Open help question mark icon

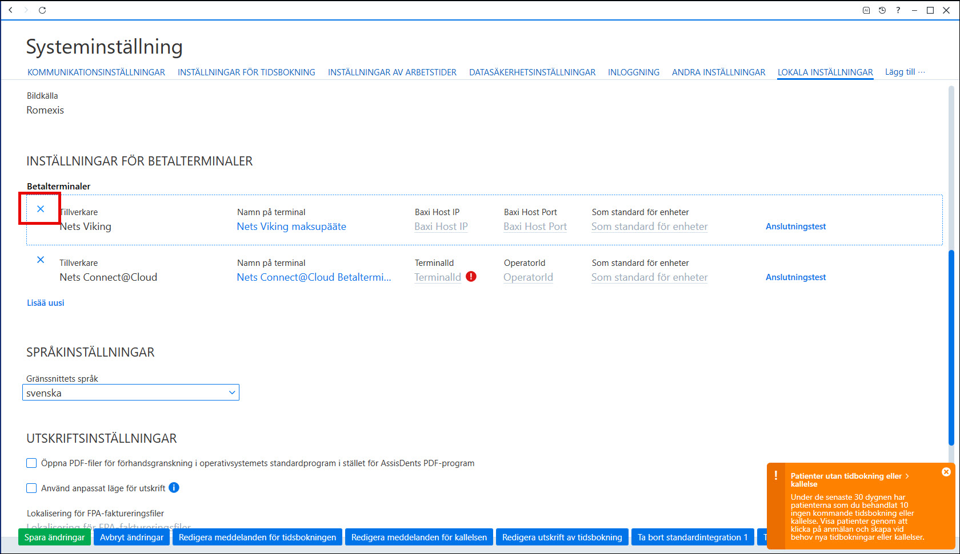click(x=898, y=10)
